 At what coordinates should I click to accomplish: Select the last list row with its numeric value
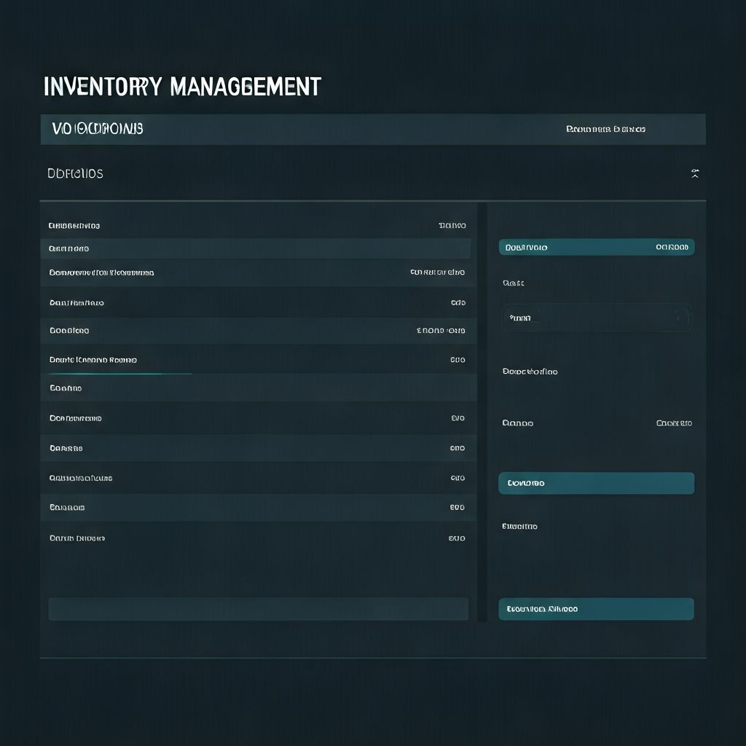pyautogui.click(x=258, y=538)
